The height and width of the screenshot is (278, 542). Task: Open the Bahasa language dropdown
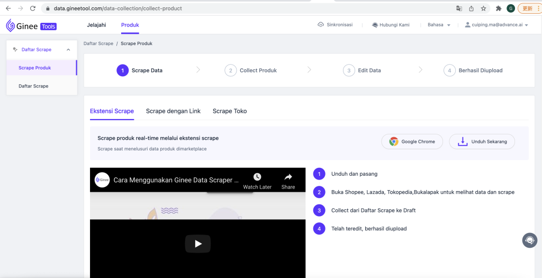439,25
